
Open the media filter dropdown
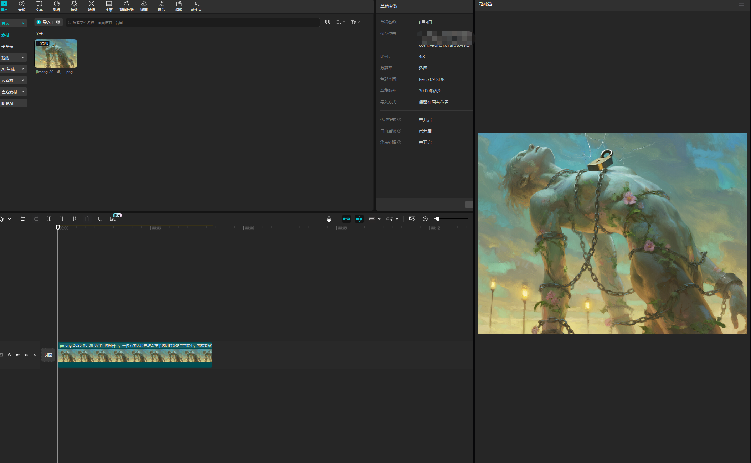click(355, 22)
